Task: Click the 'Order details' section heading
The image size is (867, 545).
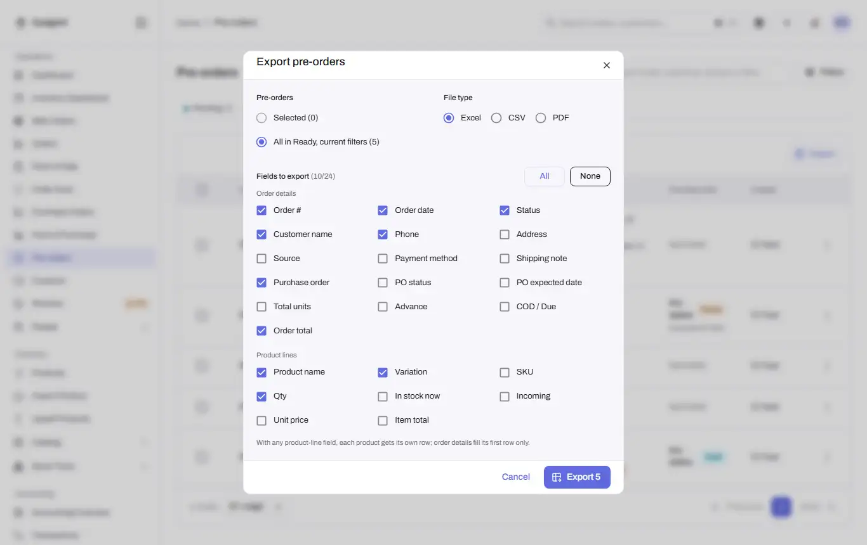Action: point(276,193)
